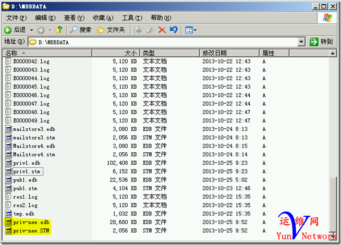Viewport: 341px width, 245px height.
Task: Select the file E0000043.log
Action: pos(31,70)
